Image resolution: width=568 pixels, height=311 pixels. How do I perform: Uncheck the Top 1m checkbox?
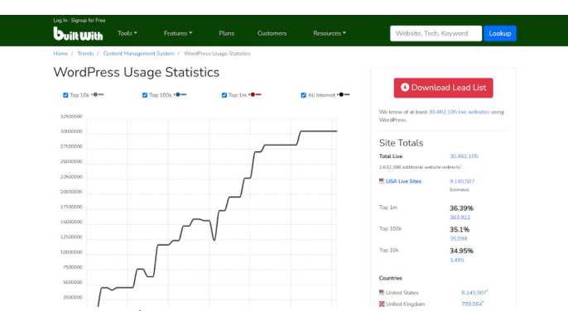[x=224, y=95]
